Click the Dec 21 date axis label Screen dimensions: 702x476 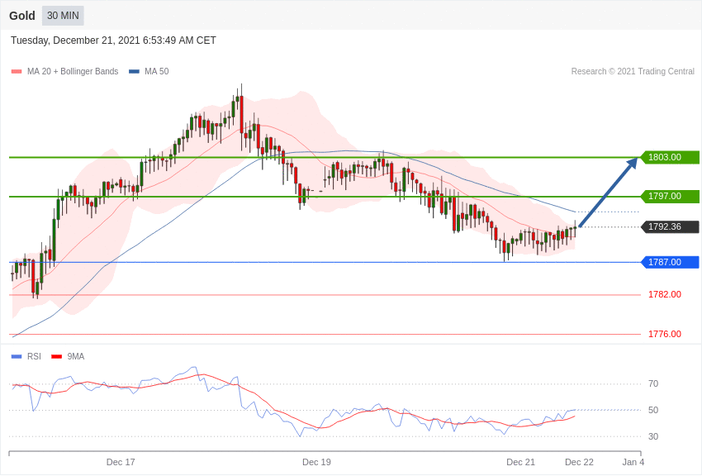[x=520, y=462]
